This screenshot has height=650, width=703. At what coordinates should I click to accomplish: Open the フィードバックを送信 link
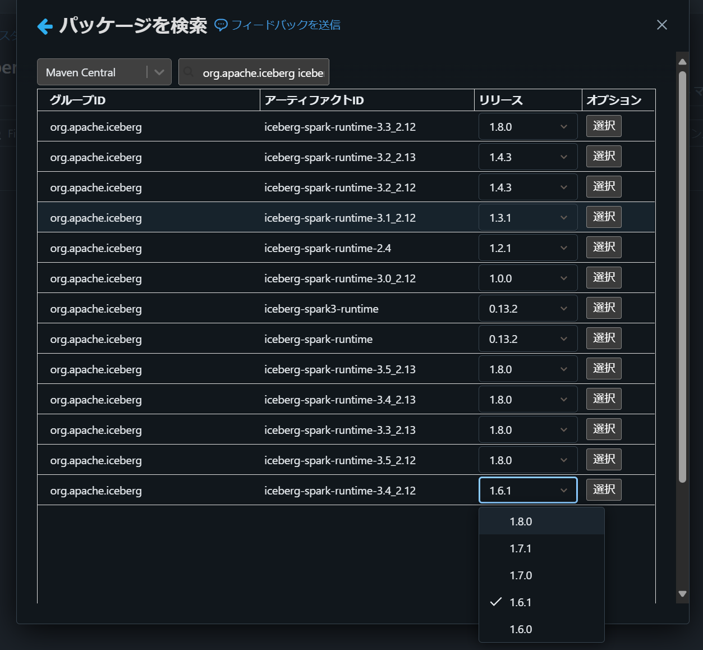coord(286,25)
